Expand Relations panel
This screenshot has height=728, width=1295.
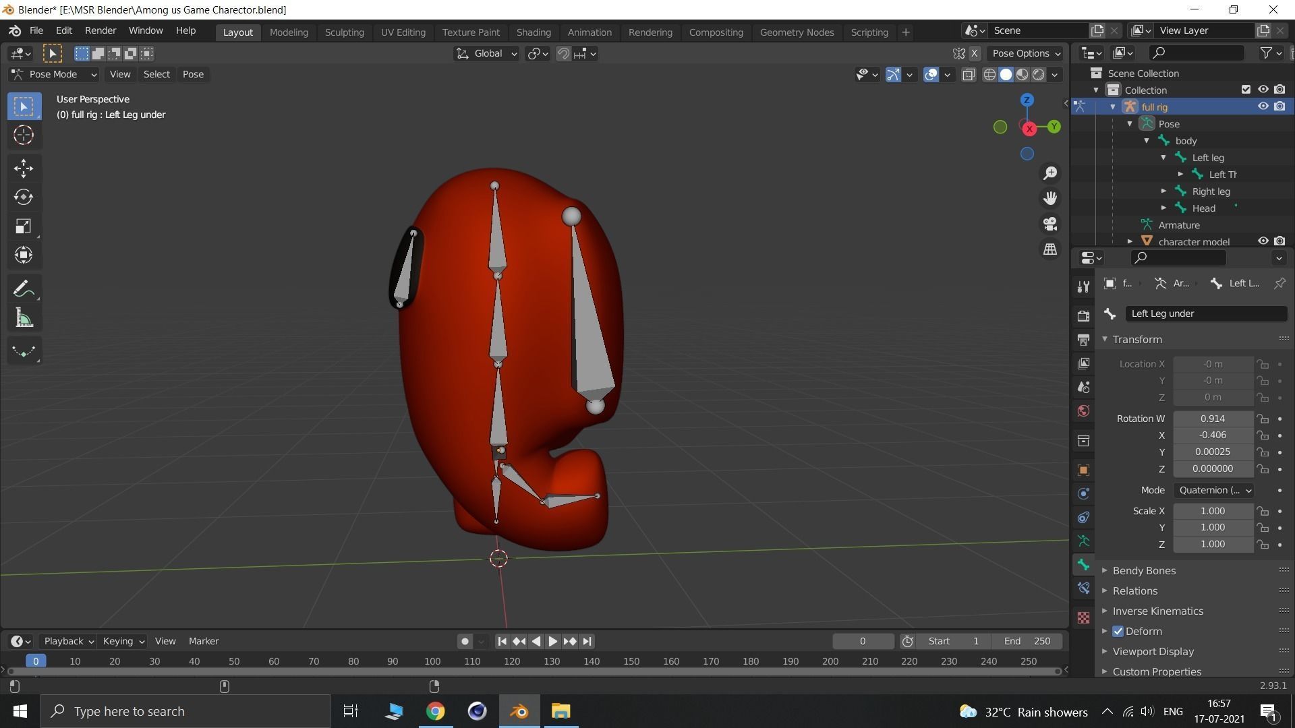coord(1134,591)
